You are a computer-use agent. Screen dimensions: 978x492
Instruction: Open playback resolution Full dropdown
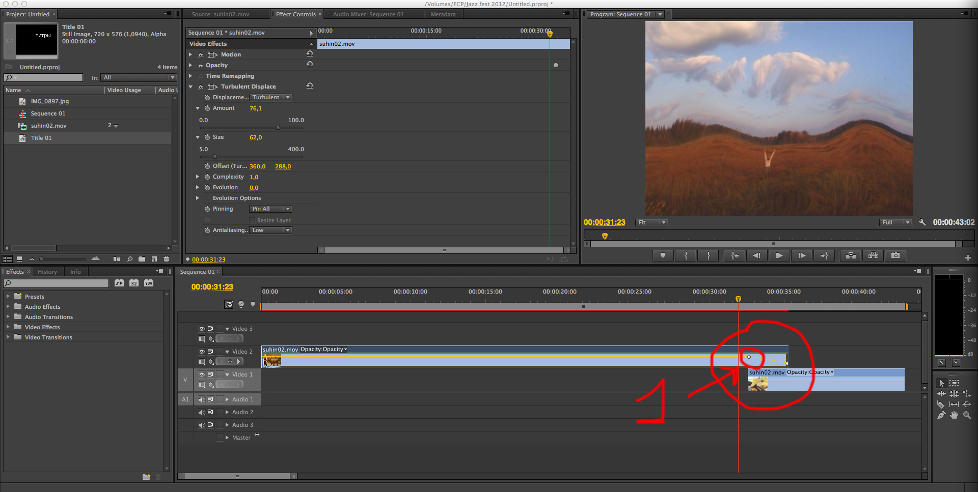point(895,222)
